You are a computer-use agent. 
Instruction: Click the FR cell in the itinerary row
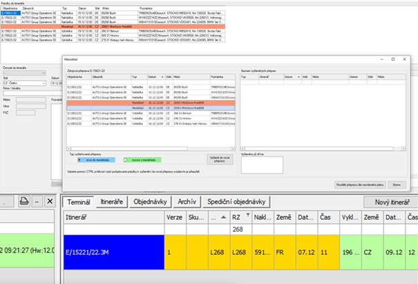285,252
